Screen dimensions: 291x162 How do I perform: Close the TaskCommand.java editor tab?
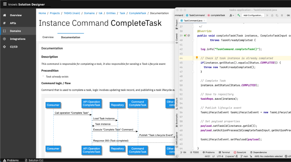[x=204, y=21]
